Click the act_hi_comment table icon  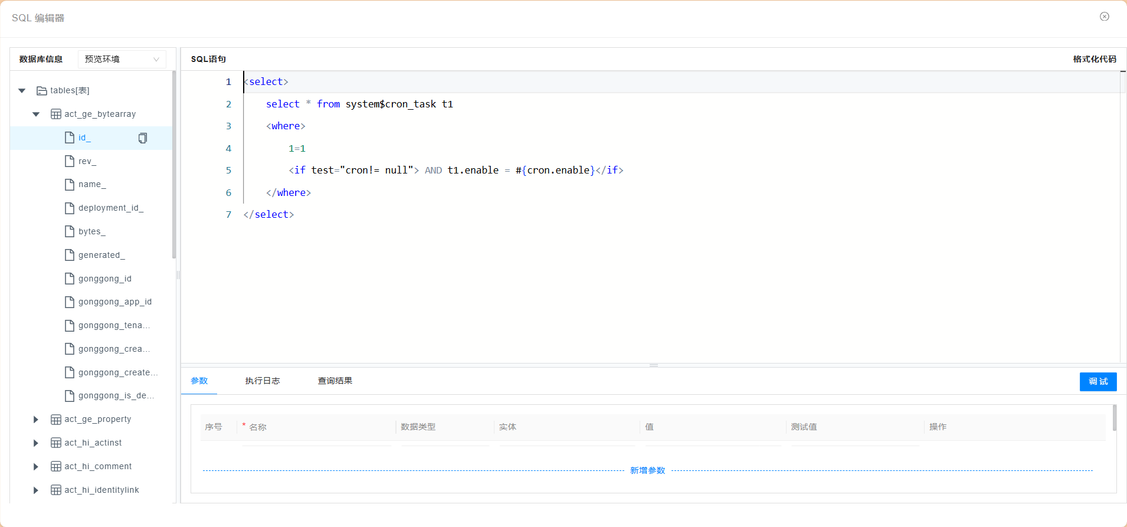(56, 466)
